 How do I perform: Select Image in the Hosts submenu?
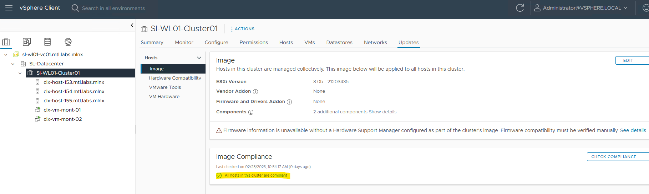click(173, 69)
